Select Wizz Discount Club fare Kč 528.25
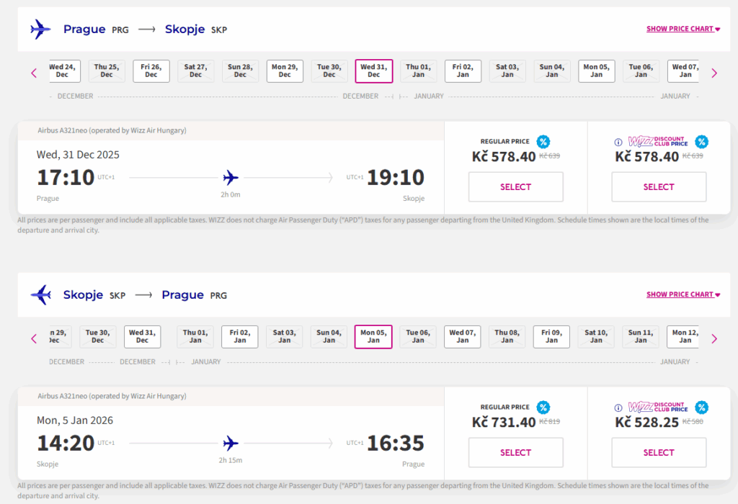Screen dimensions: 738x504 point(659,452)
